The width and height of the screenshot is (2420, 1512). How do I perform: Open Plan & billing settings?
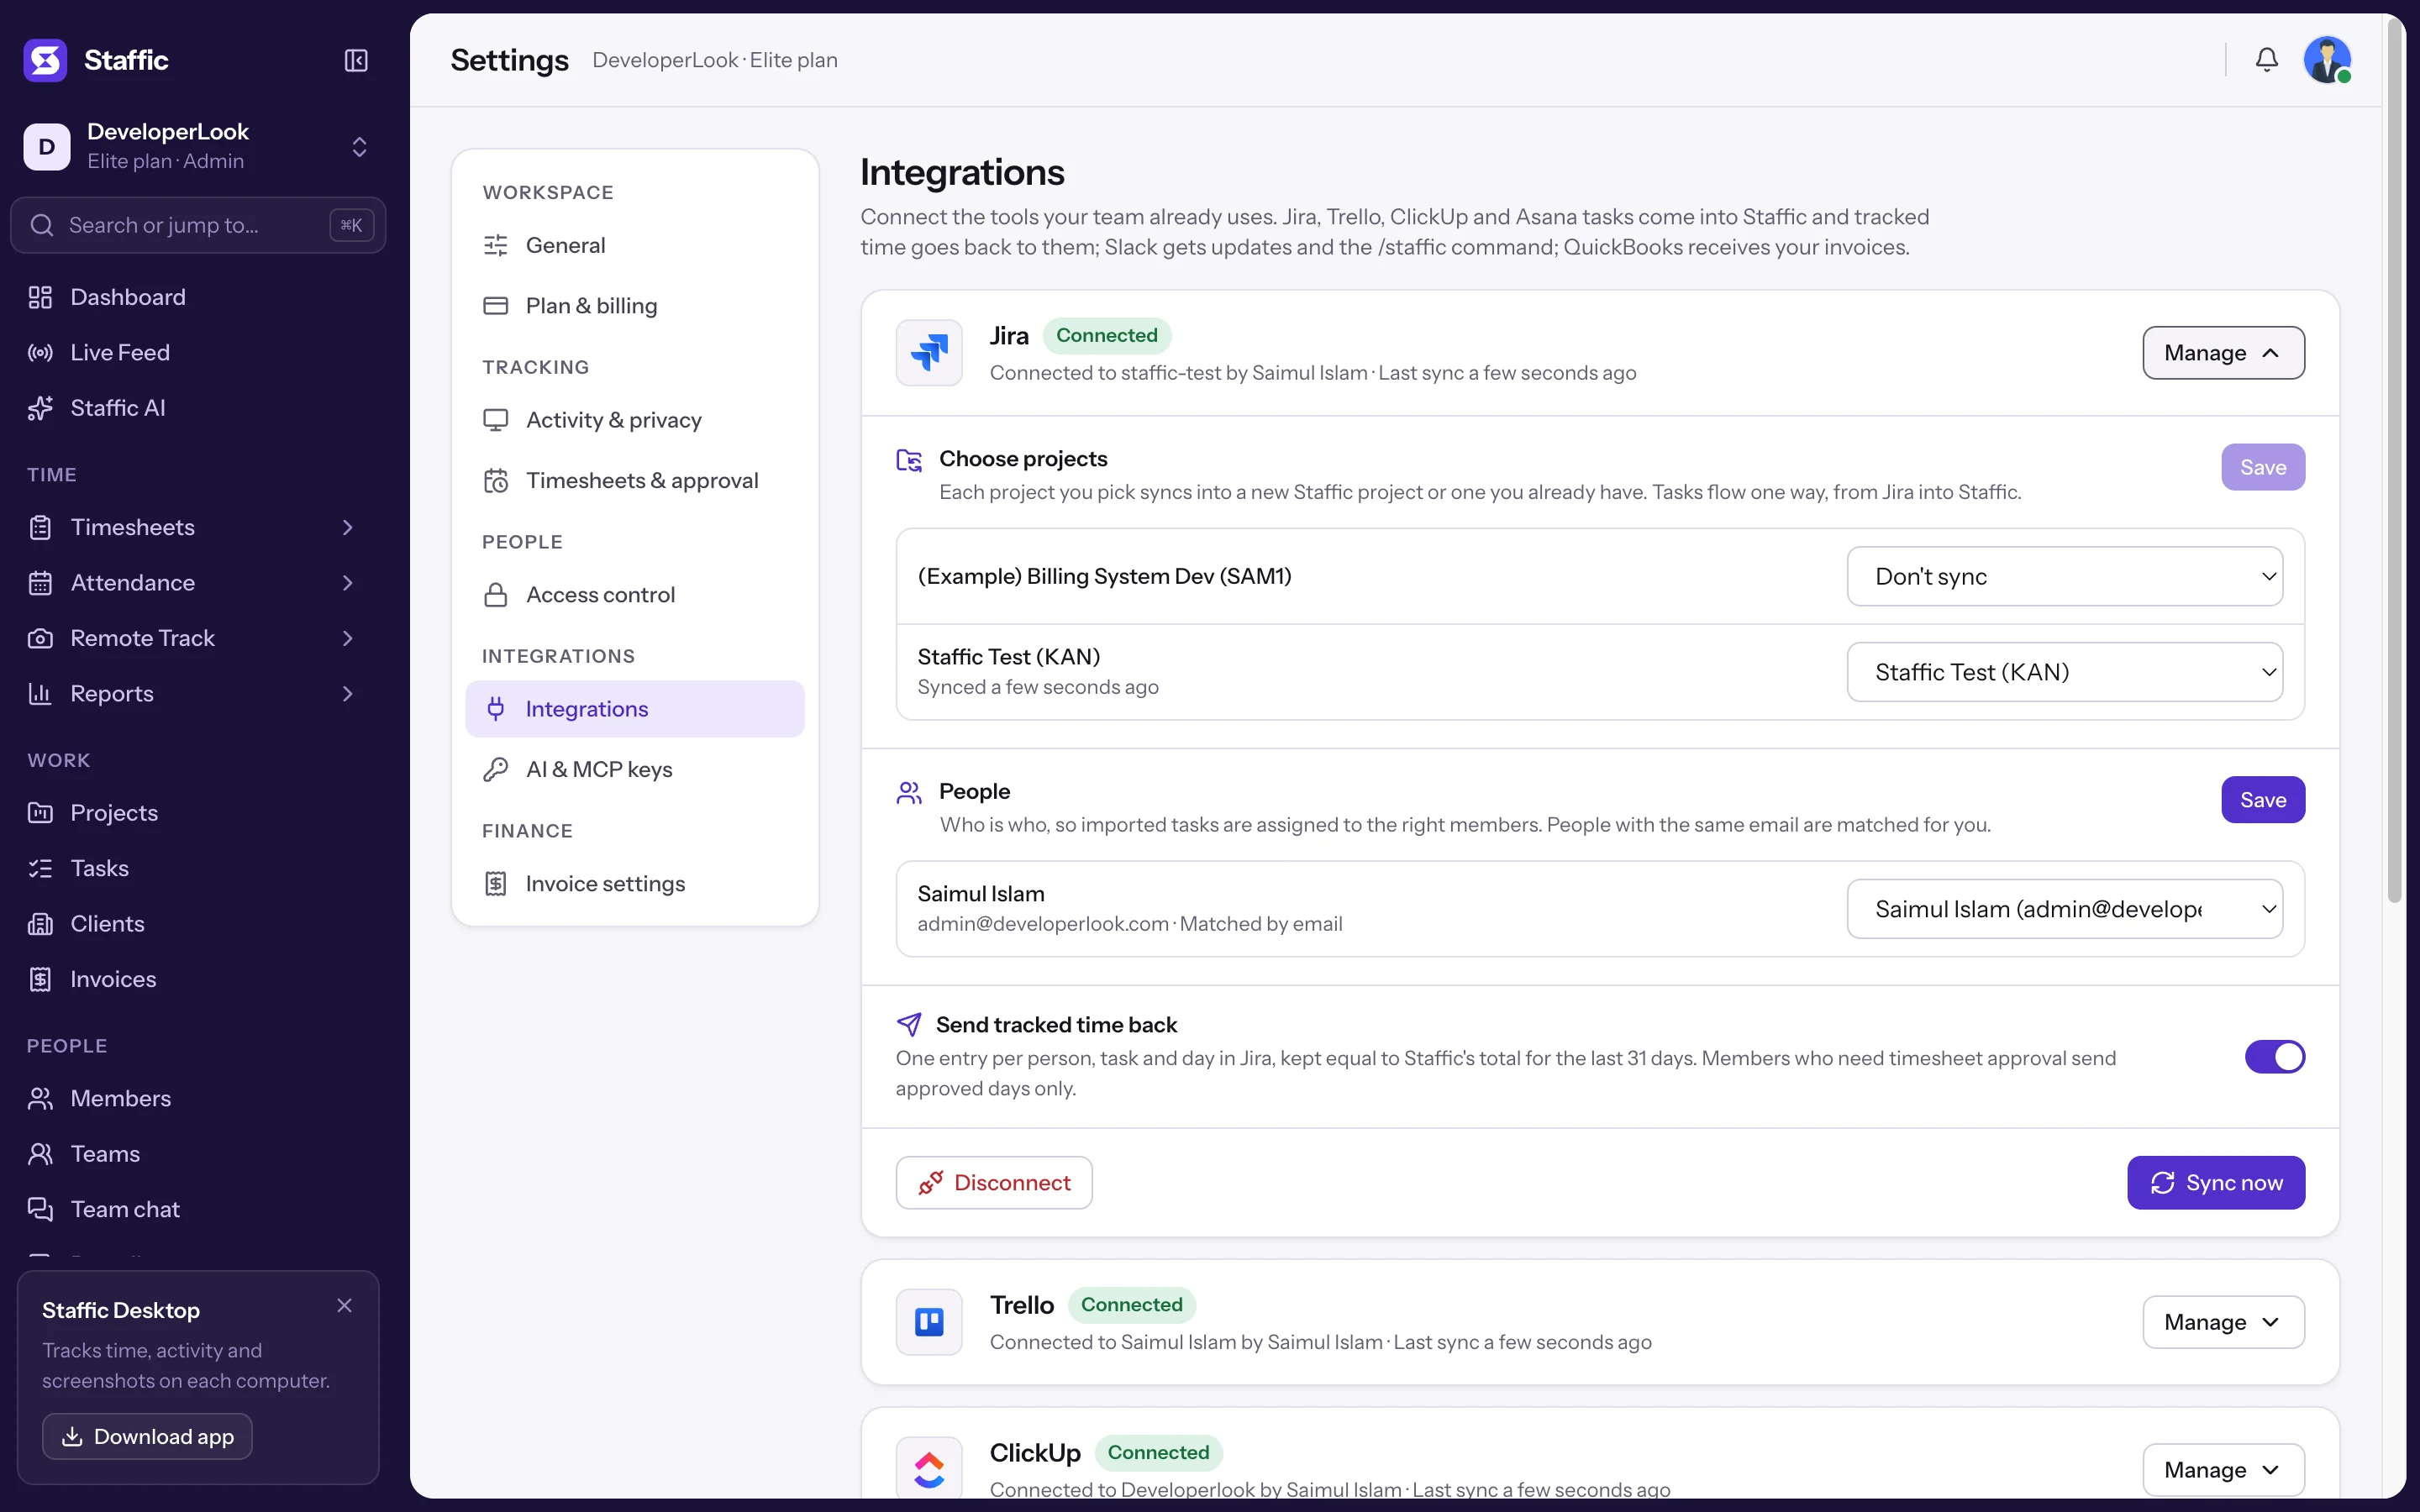coord(634,306)
